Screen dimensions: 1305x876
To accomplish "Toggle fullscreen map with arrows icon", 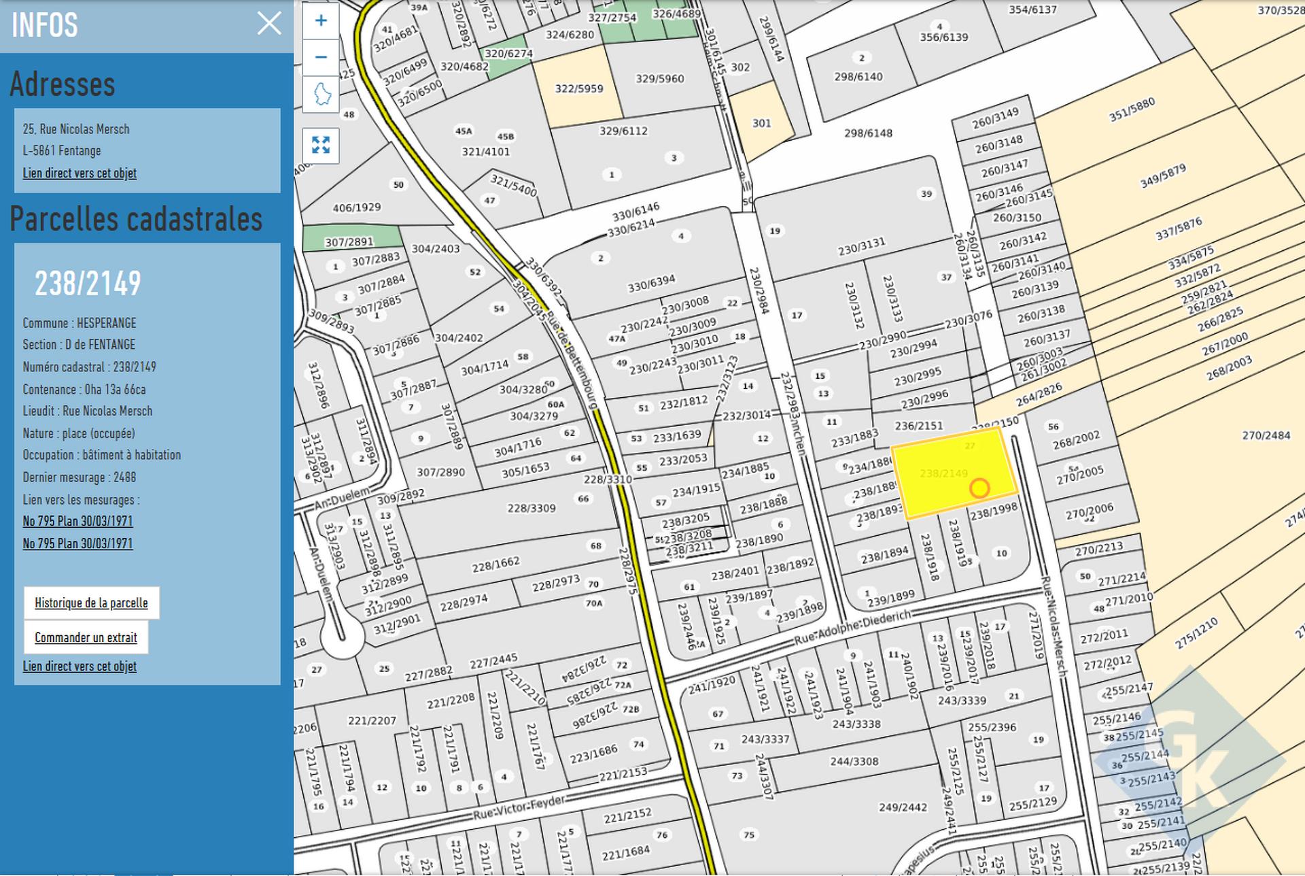I will coord(321,145).
